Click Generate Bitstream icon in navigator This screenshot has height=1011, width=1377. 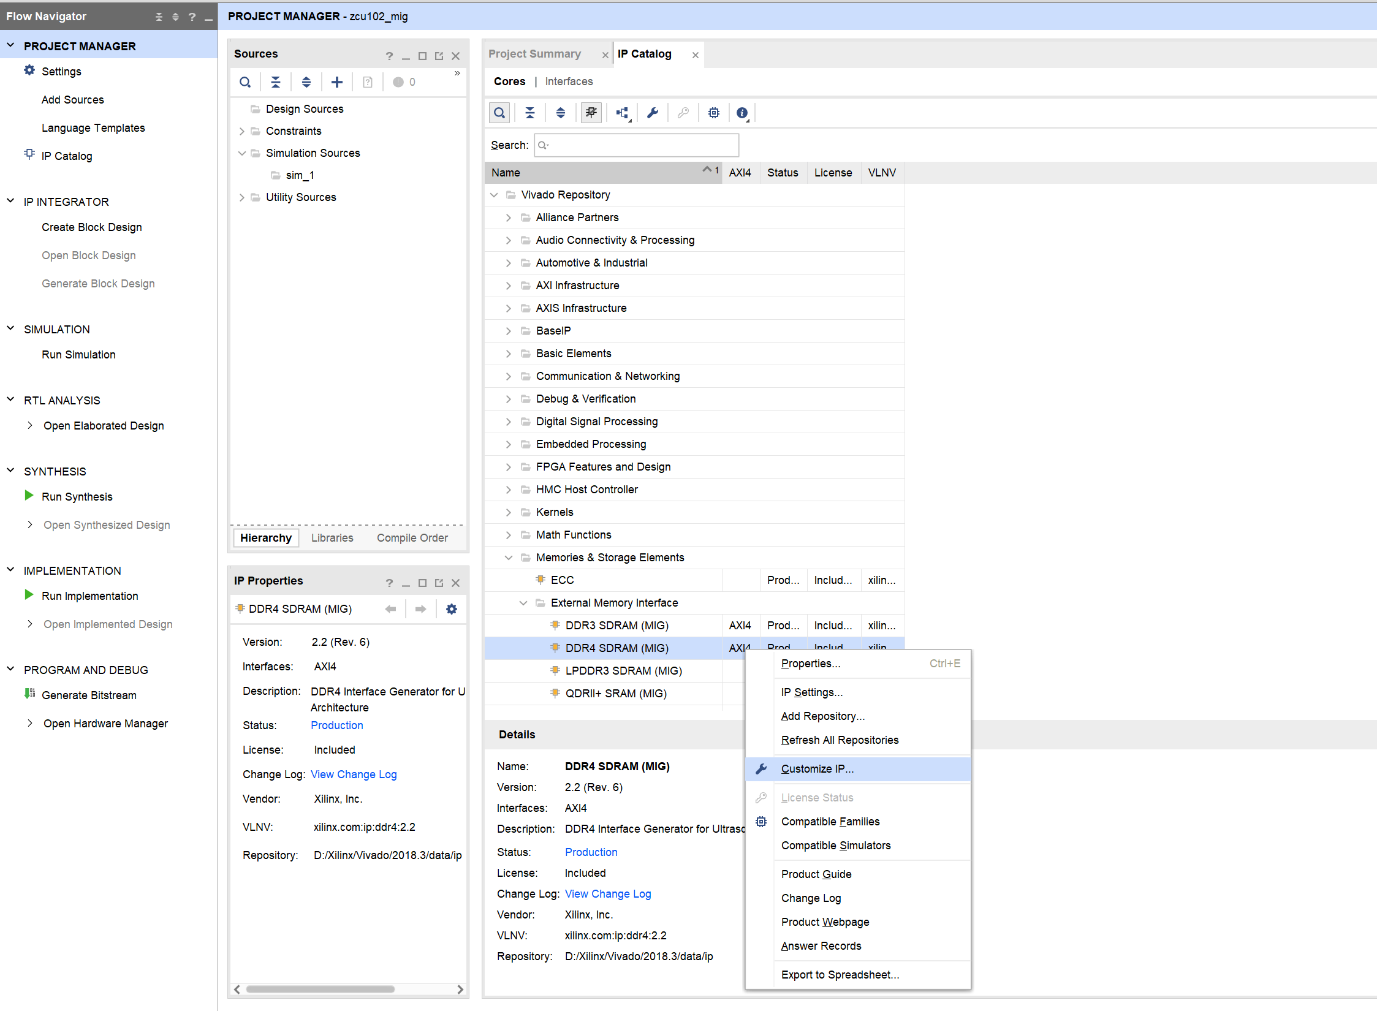pos(29,694)
